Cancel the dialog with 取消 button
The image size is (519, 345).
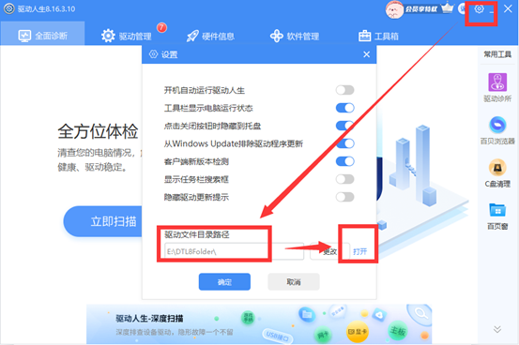(x=294, y=282)
